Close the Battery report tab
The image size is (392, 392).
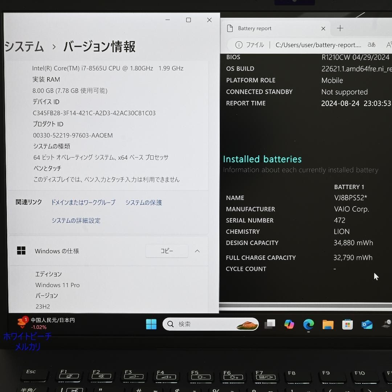pos(323,29)
